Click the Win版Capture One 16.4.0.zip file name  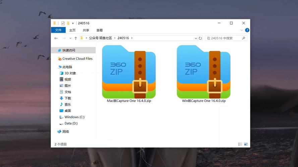pos(204,101)
